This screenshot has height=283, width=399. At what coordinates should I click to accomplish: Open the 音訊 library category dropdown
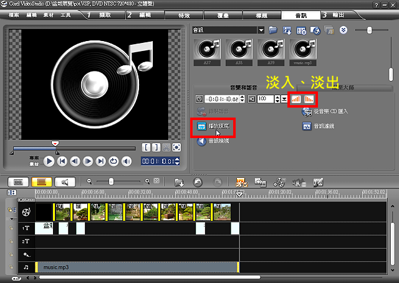tap(261, 30)
